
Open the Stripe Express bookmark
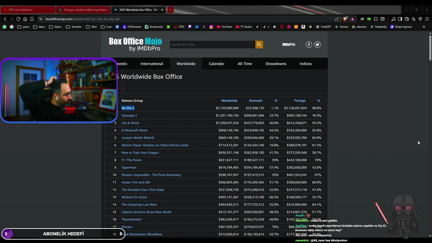(401, 27)
